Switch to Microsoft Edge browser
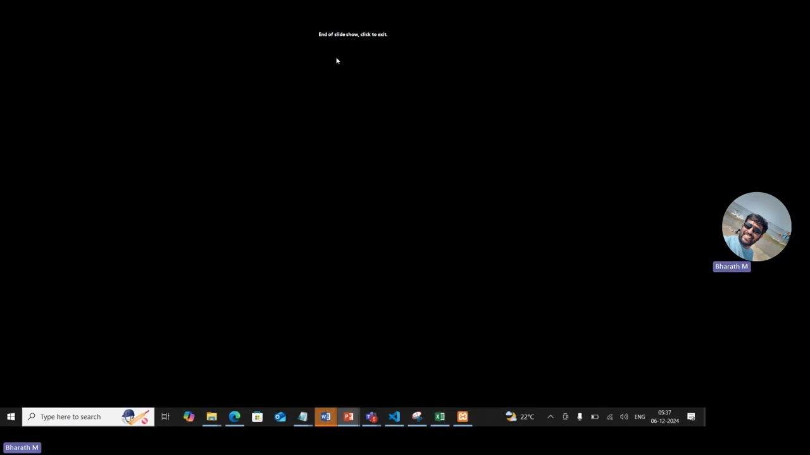This screenshot has width=810, height=455. pos(234,416)
